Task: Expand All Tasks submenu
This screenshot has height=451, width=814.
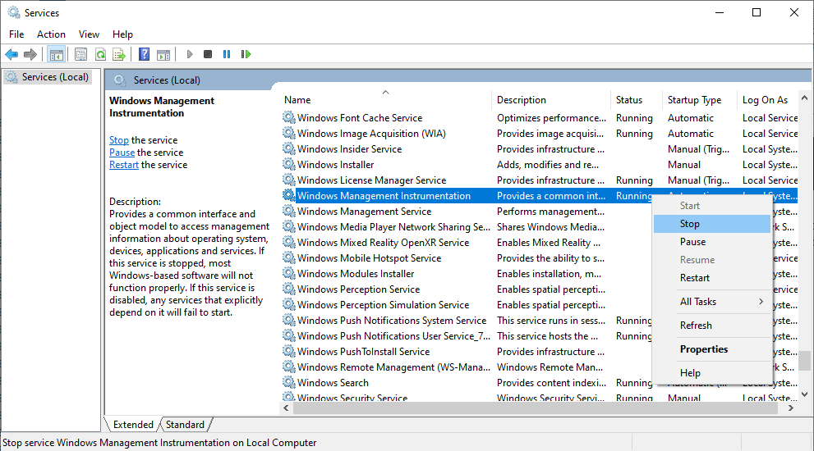Action: coord(711,302)
